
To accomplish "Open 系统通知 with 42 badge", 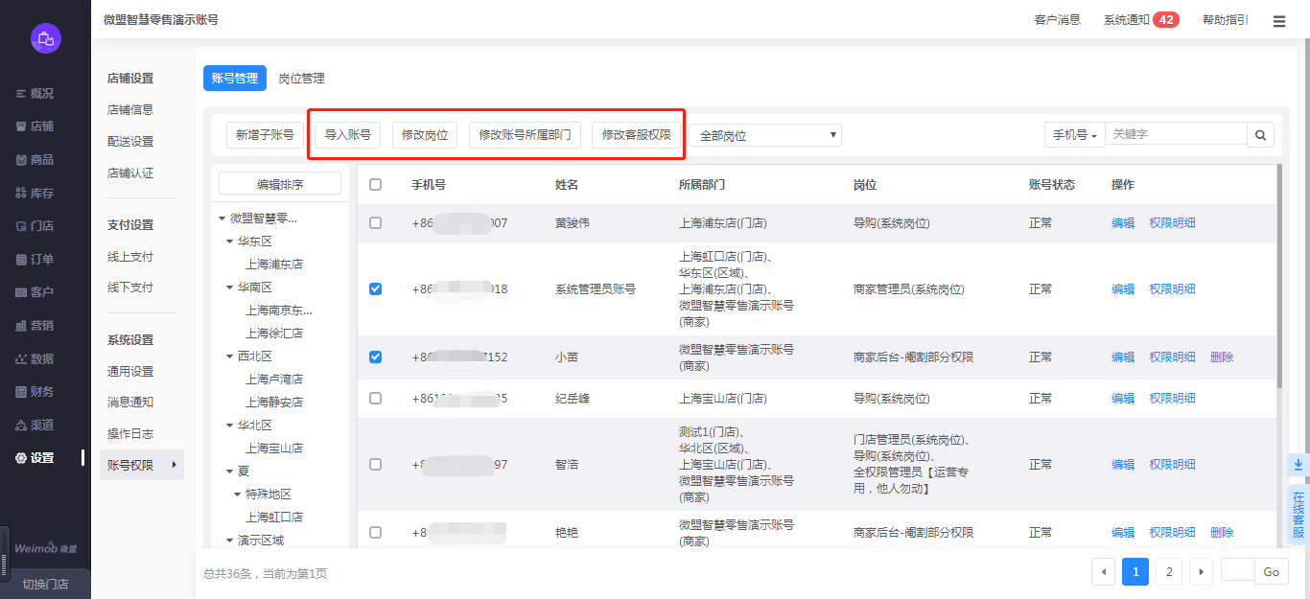I will pos(1141,20).
